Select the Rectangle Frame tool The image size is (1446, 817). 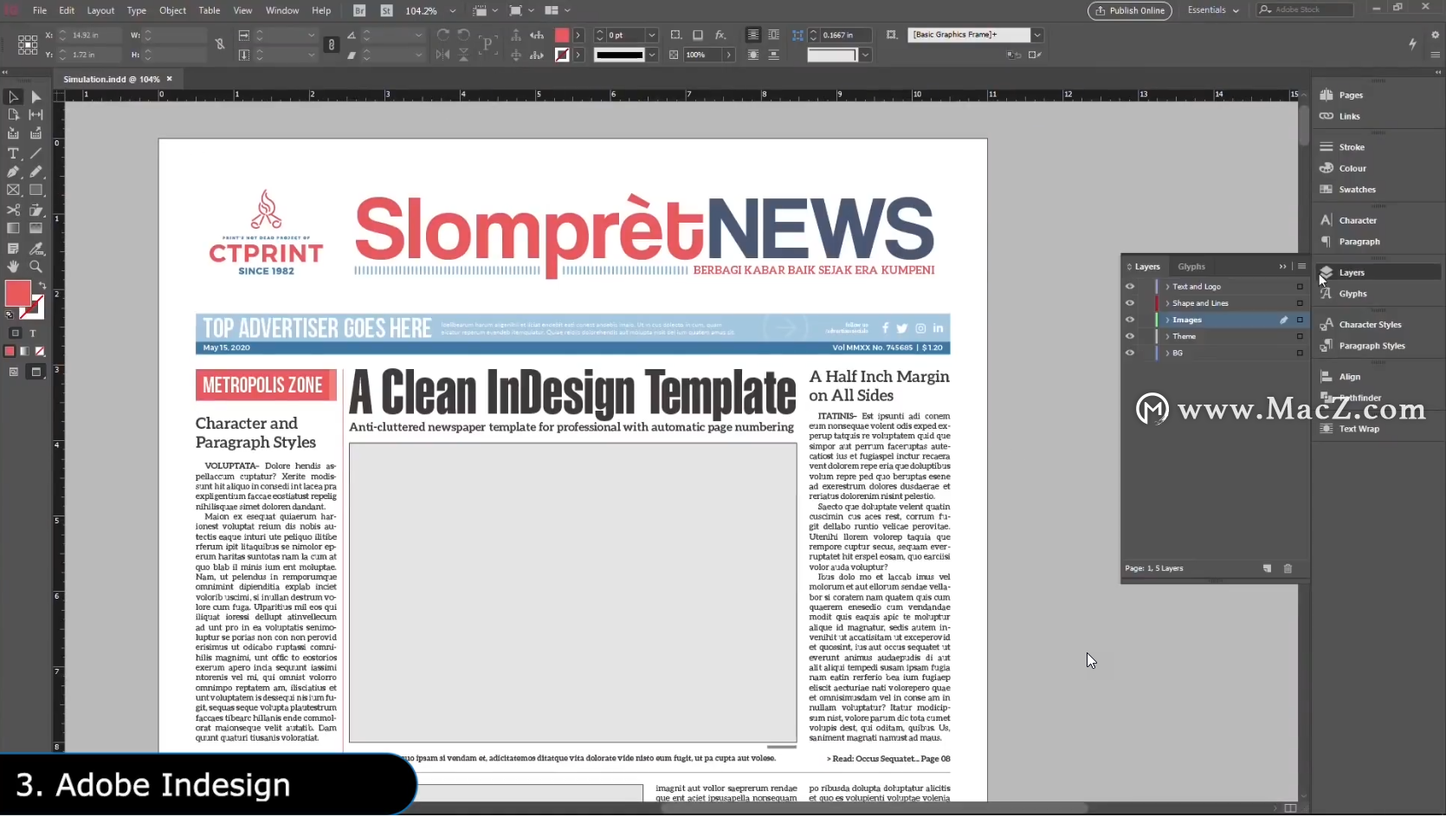coord(13,190)
